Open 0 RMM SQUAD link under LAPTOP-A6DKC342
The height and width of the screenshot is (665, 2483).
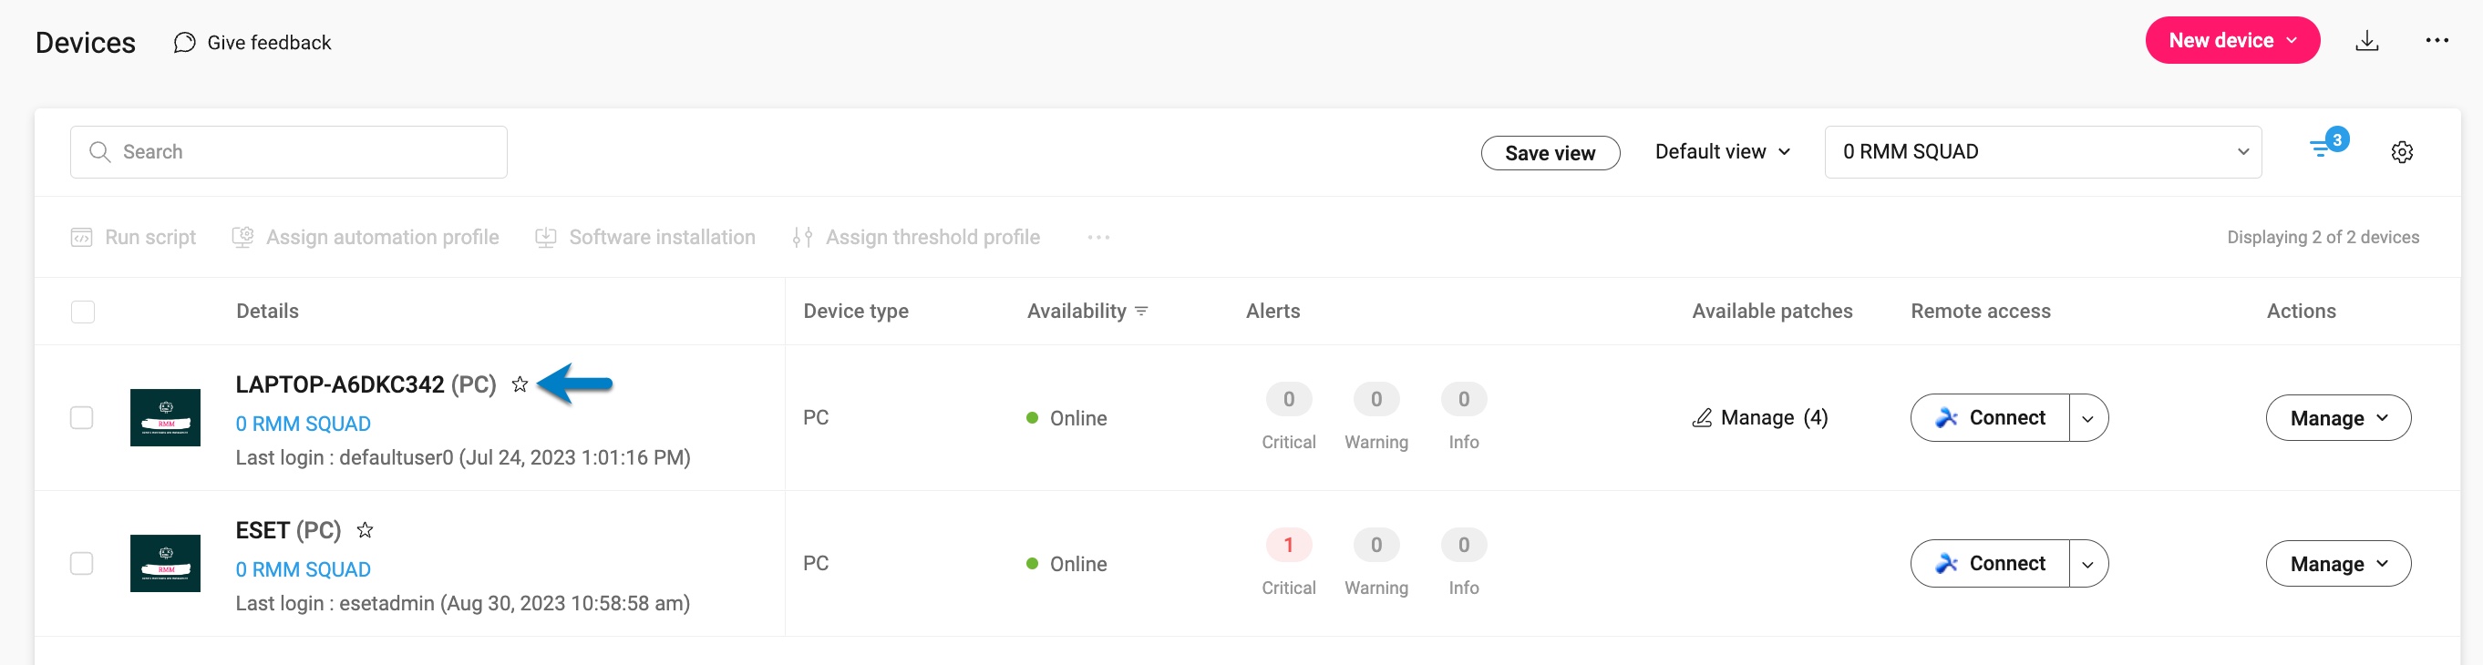point(303,425)
